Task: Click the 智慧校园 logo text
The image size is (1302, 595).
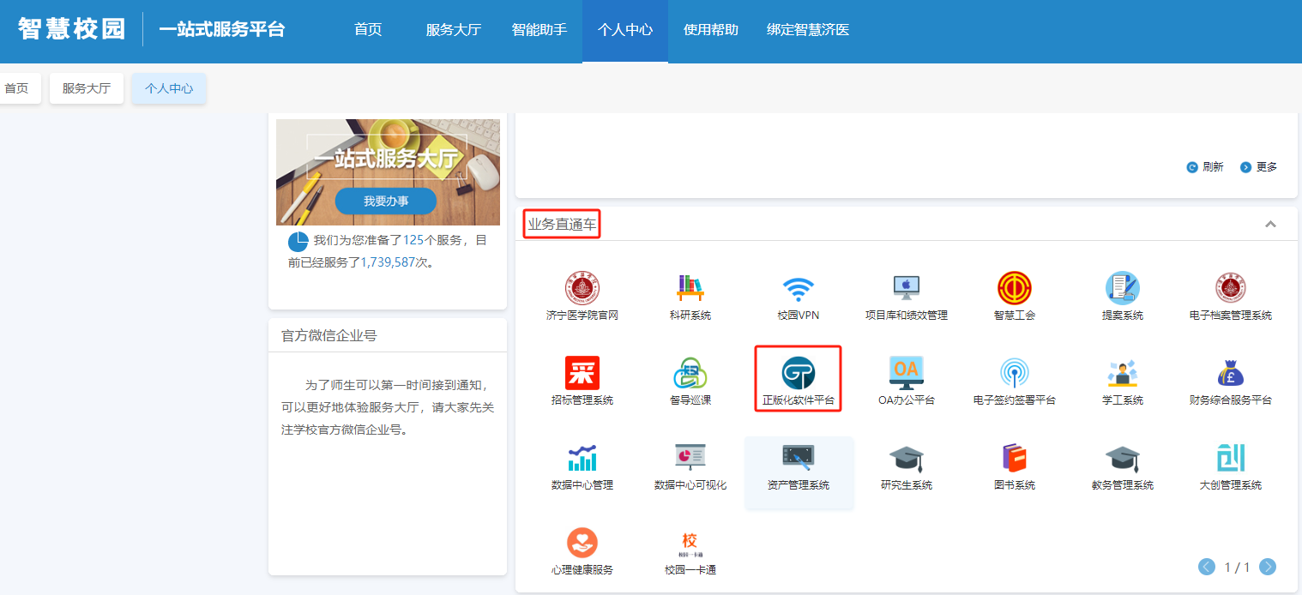Action: point(72,29)
